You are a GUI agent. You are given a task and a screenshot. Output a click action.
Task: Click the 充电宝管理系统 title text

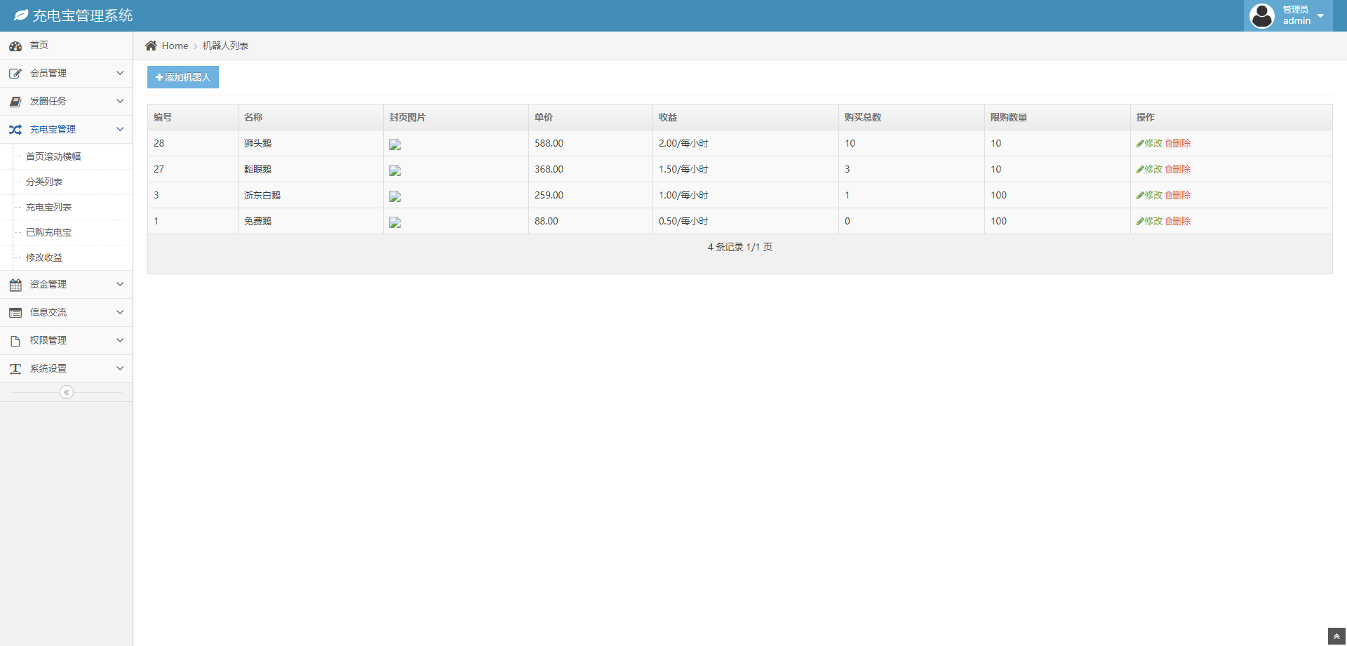click(83, 15)
